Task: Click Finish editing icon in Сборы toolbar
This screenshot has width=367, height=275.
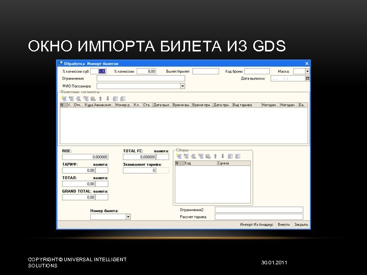Action: click(208, 156)
